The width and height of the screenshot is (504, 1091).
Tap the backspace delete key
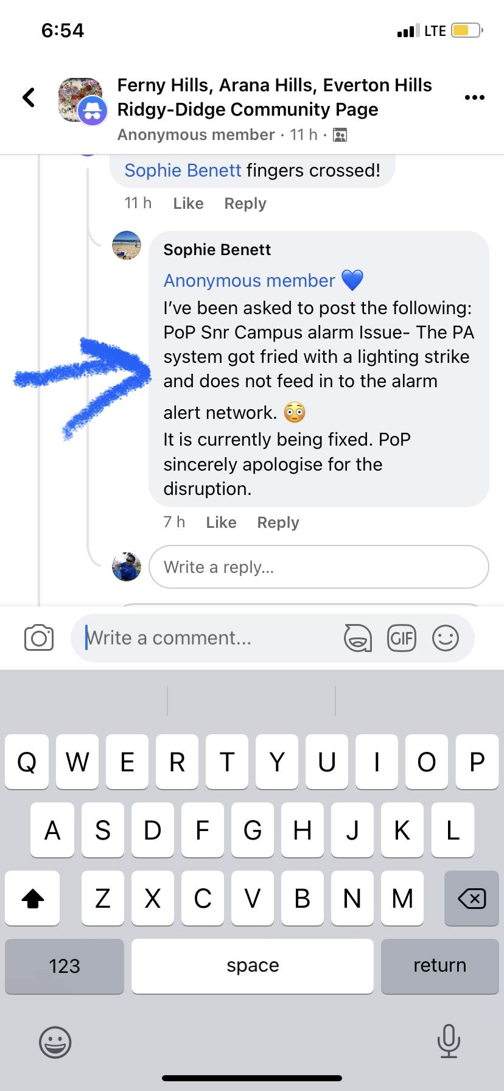(x=472, y=898)
